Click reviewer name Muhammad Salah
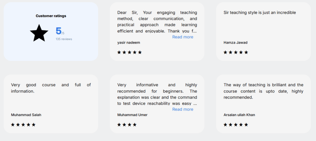Viewport: 316px width, 141px height. coord(26,115)
